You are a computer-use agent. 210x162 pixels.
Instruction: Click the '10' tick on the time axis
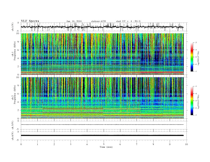(x=186, y=144)
